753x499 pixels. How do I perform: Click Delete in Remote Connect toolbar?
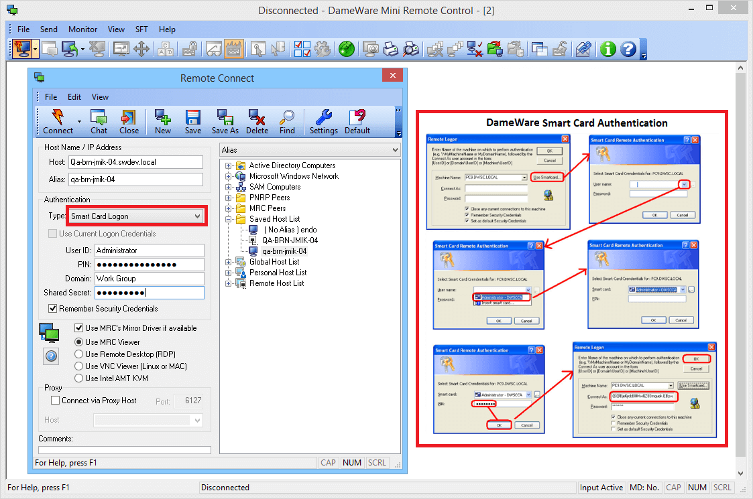pos(257,122)
